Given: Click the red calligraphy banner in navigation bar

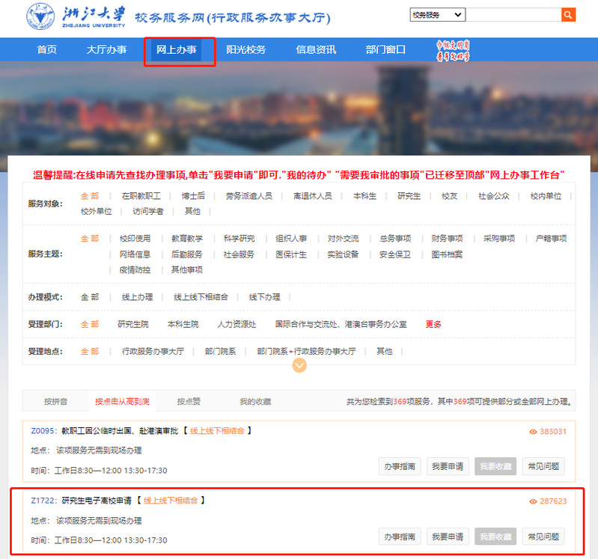Looking at the screenshot, I should (453, 50).
